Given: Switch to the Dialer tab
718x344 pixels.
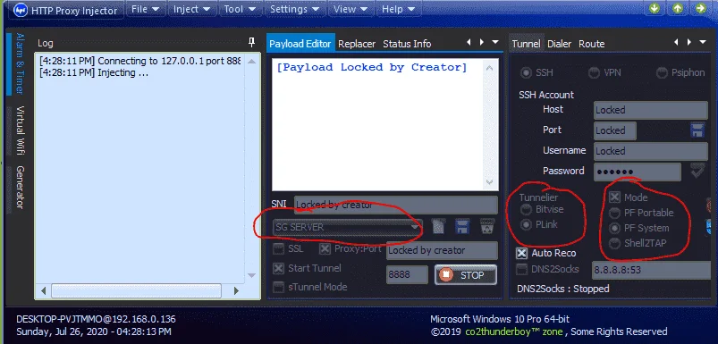Looking at the screenshot, I should (559, 44).
